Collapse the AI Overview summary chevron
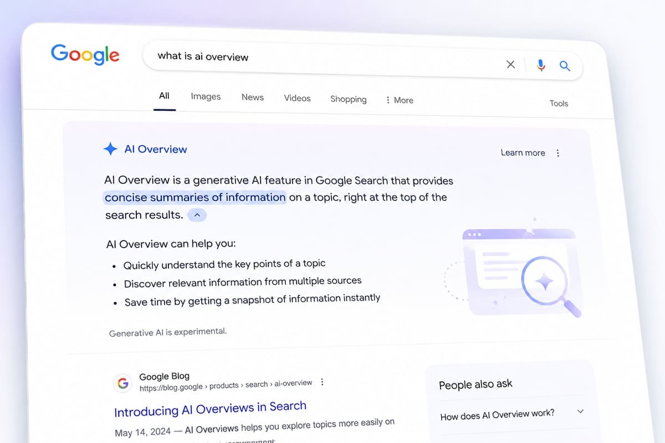Viewport: 665px width, 443px height. pos(197,215)
